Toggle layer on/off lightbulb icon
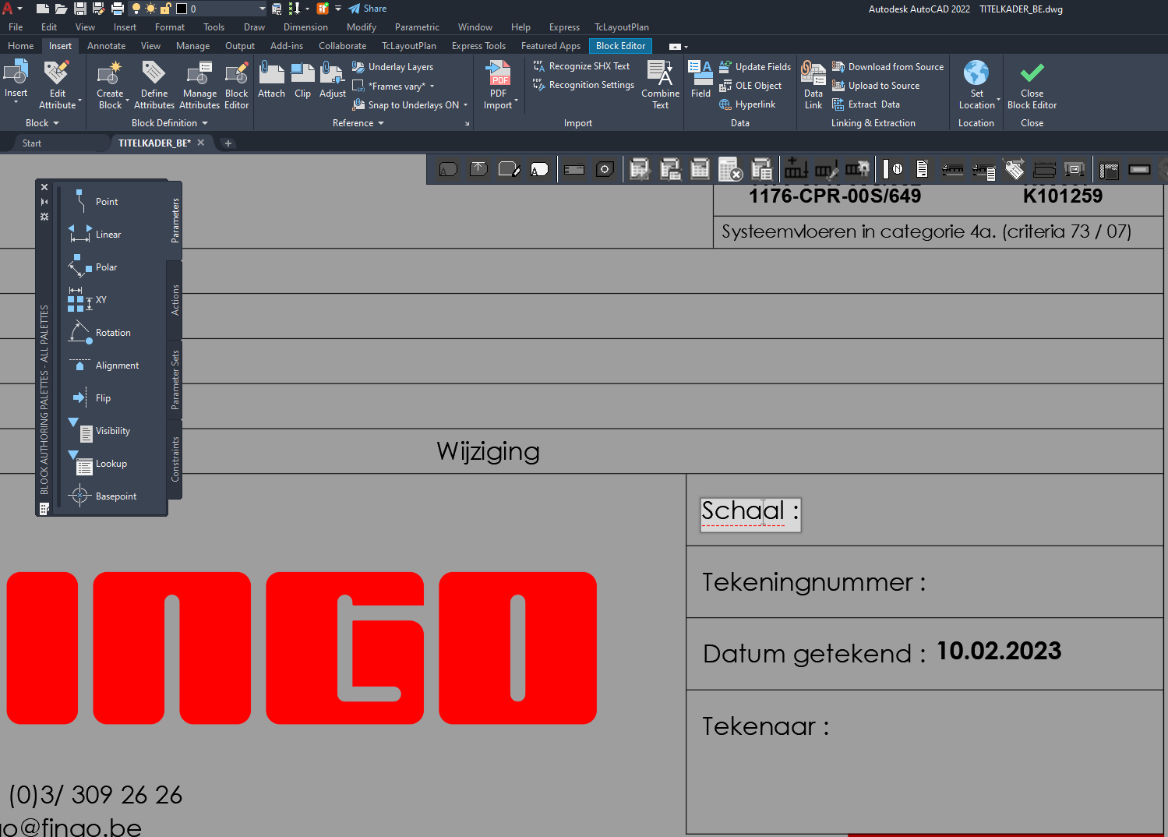 click(136, 9)
